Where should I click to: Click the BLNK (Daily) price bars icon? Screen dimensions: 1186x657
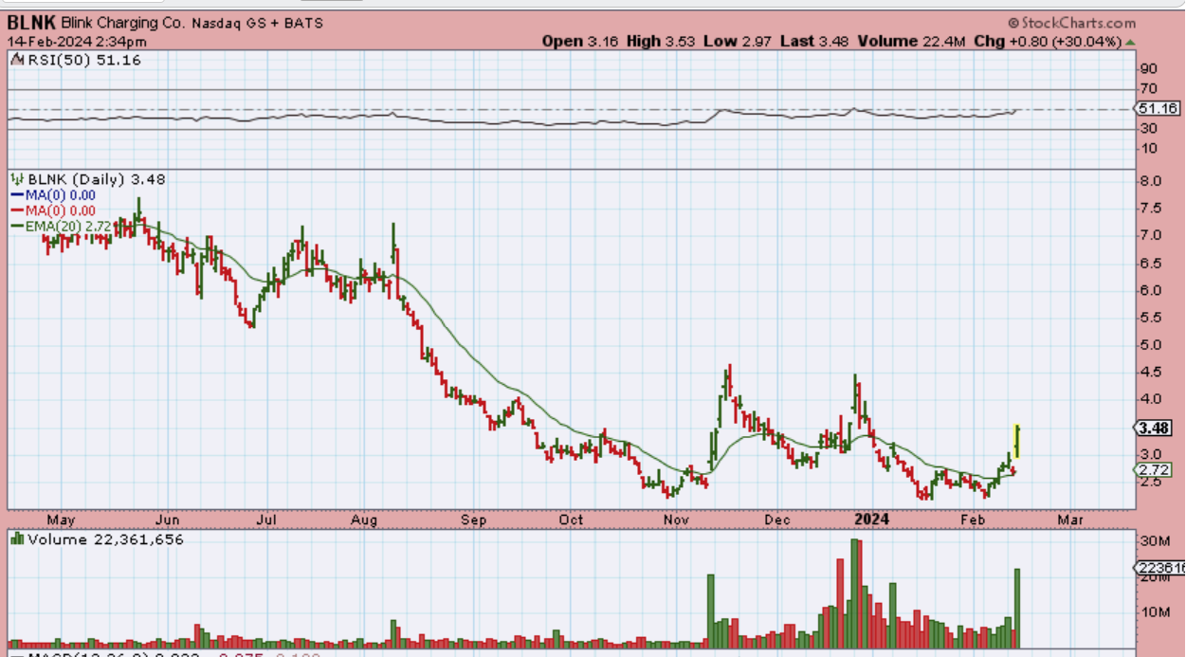pos(16,178)
